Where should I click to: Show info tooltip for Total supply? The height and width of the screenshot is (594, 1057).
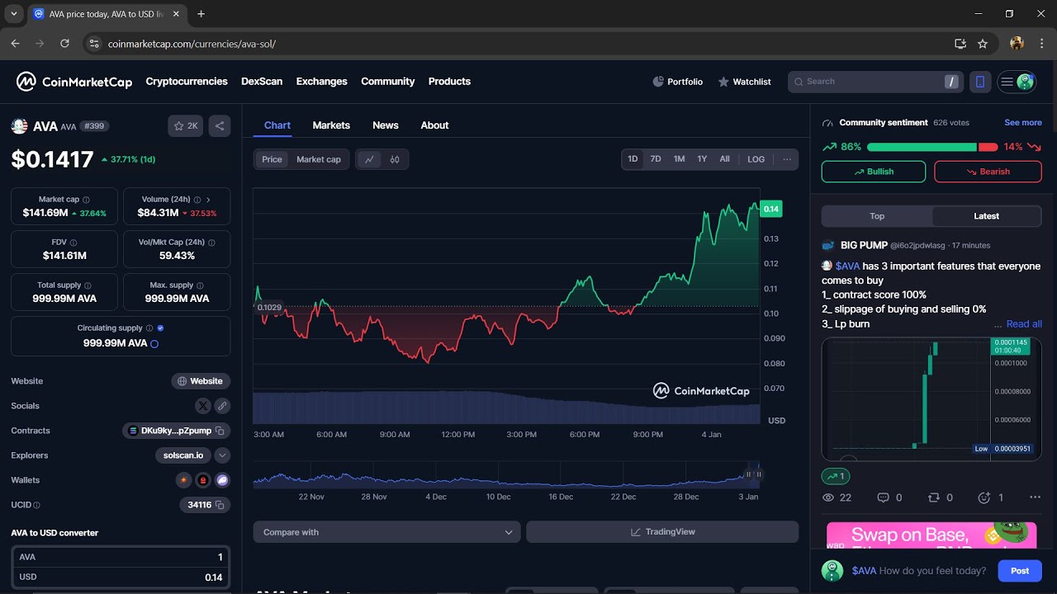point(87,285)
